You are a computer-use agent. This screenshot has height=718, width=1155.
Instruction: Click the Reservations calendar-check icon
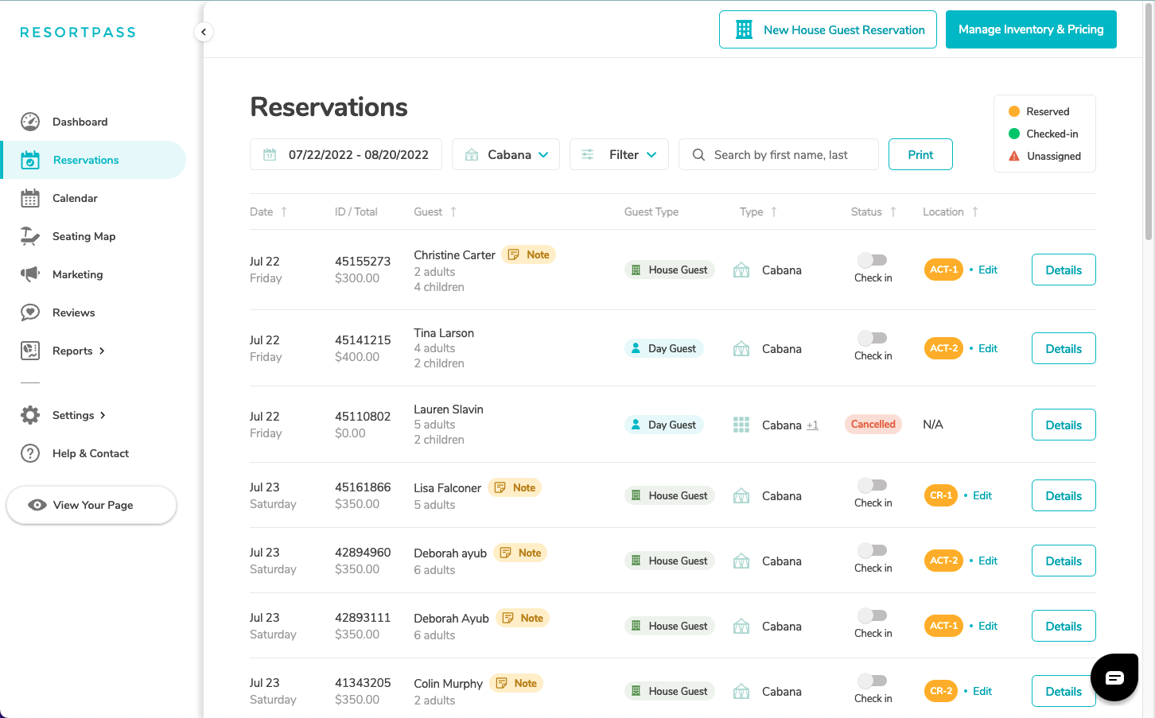pyautogui.click(x=30, y=160)
